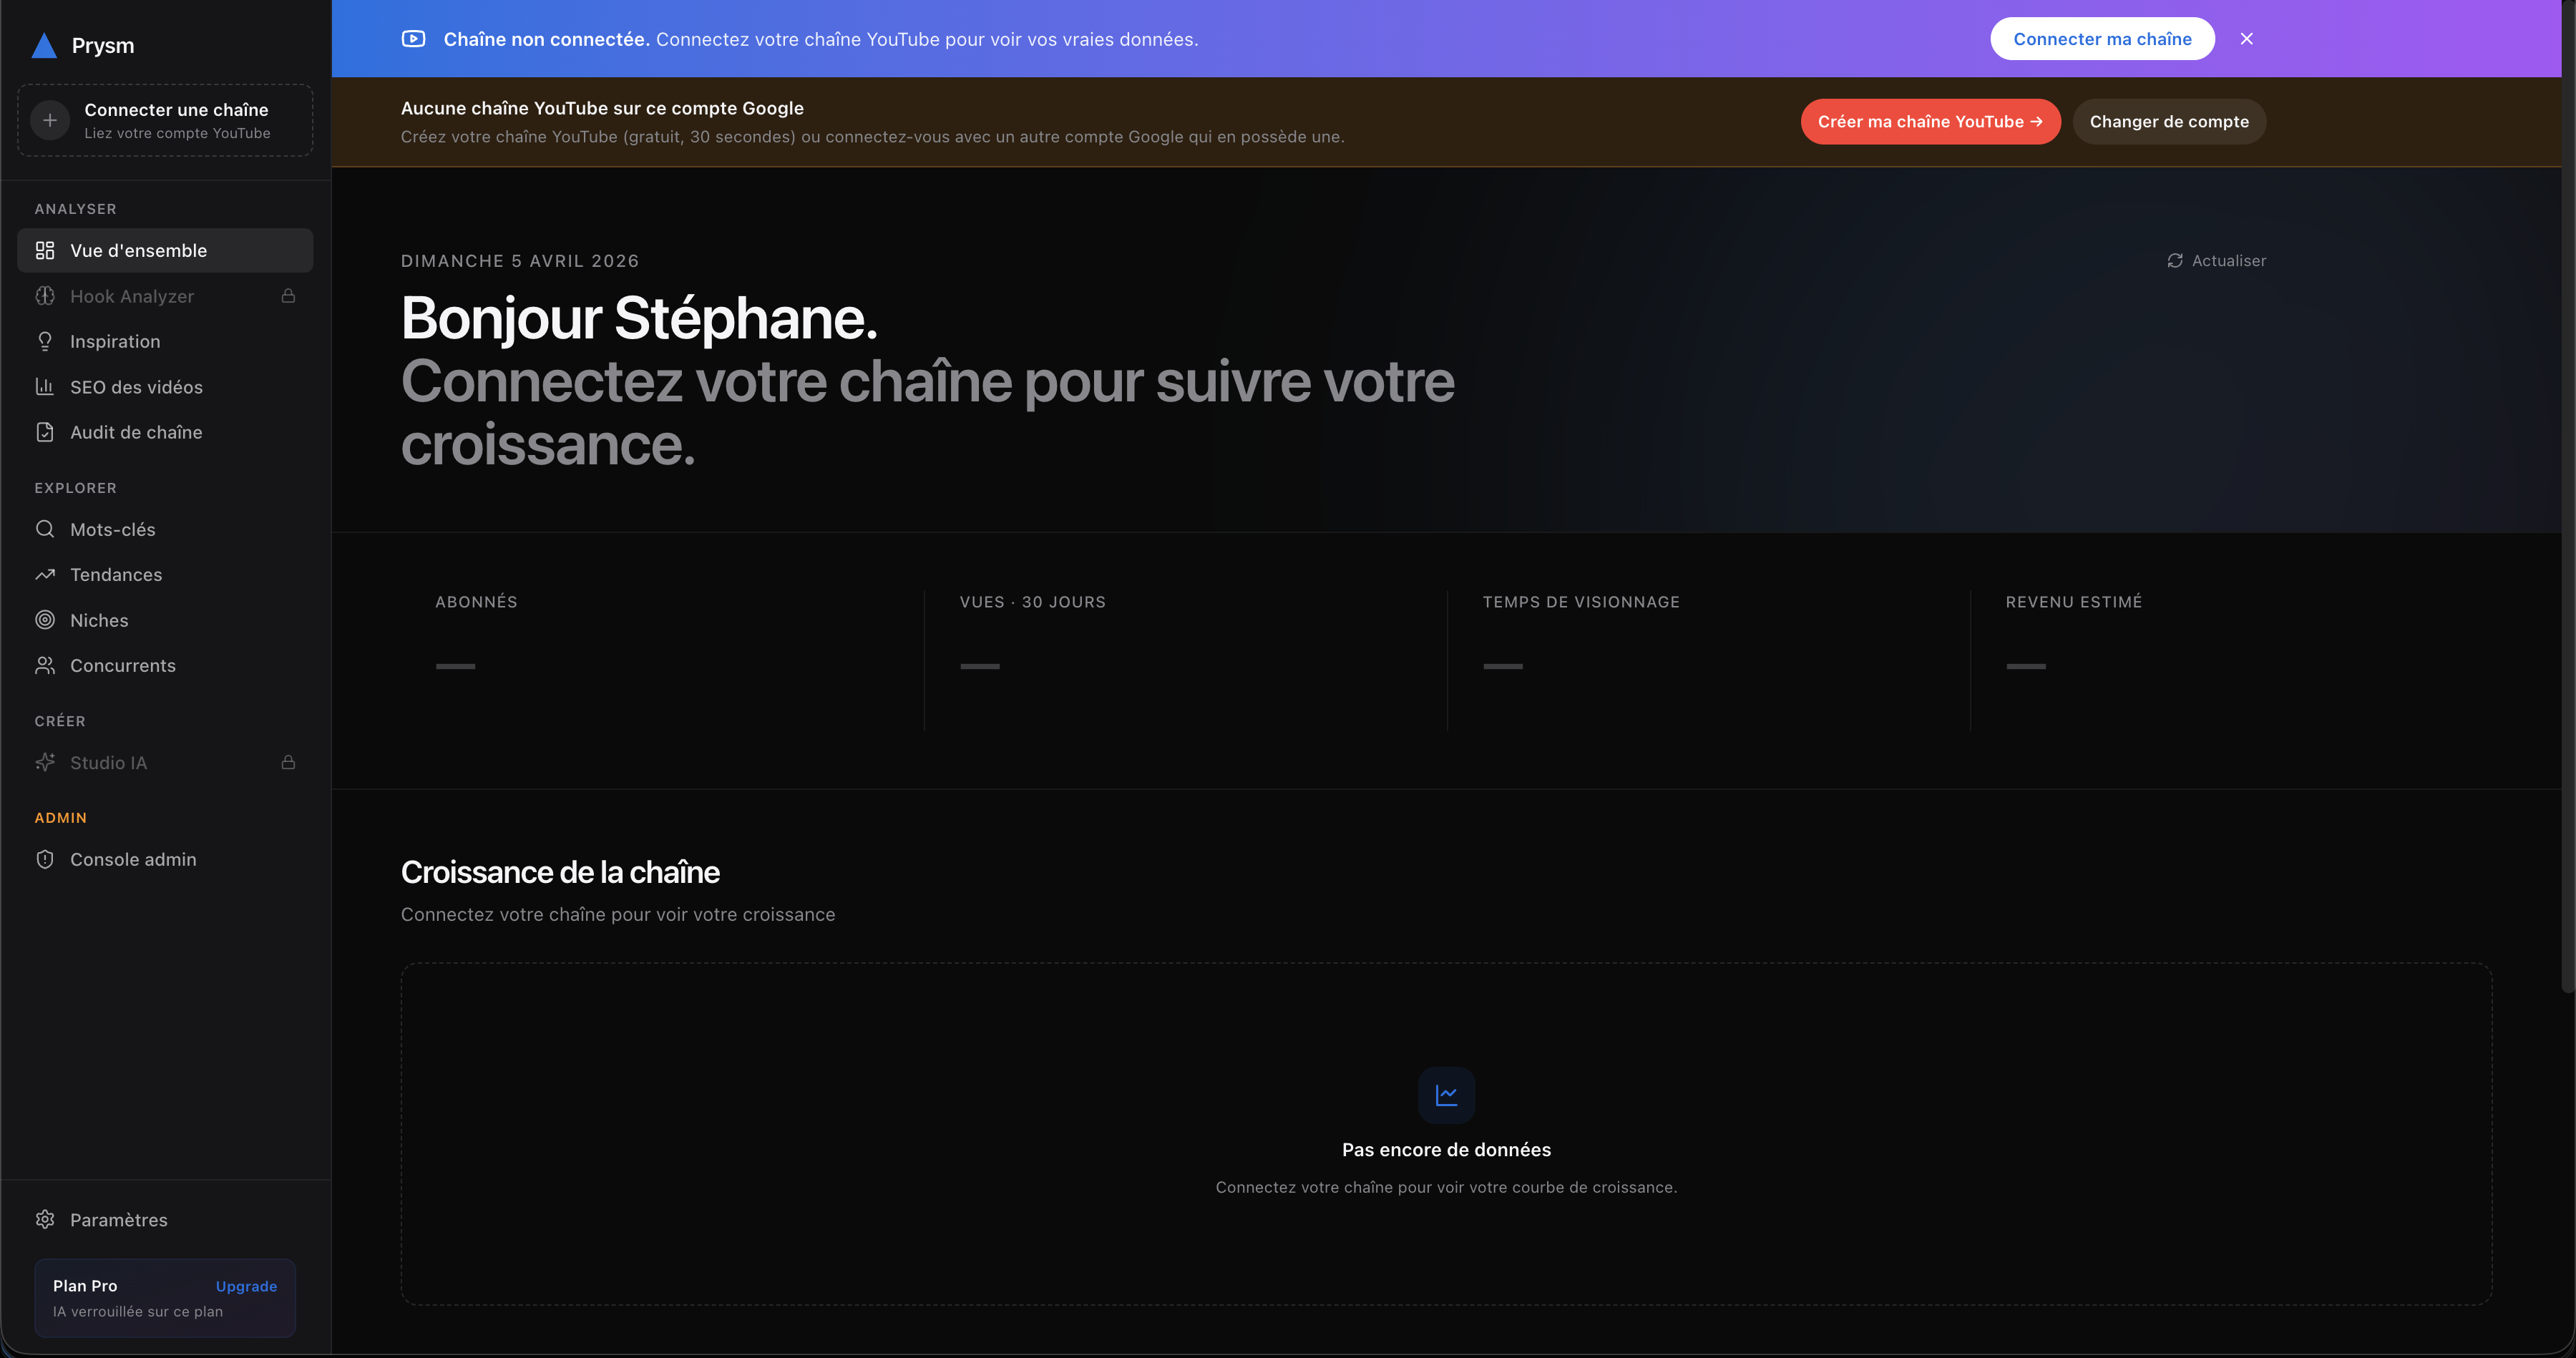Click the Paramètres gear icon
The width and height of the screenshot is (2576, 1358).
45,1220
